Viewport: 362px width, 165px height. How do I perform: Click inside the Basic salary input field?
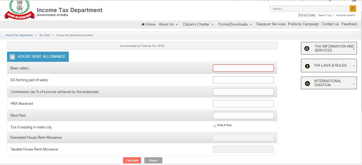coord(243,68)
